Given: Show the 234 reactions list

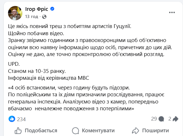Looking at the screenshot, I should point(21,119).
